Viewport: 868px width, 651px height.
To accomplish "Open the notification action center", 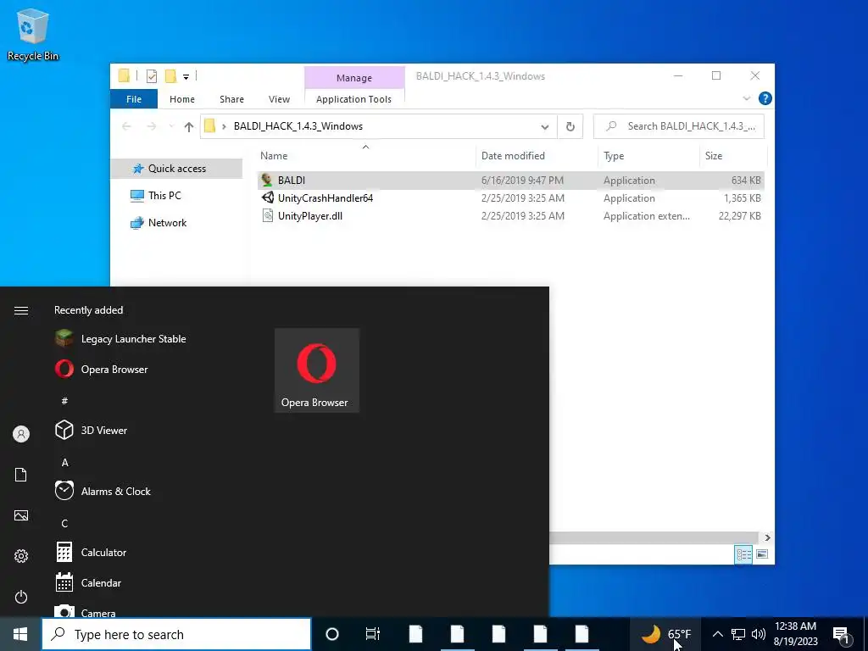I will click(x=842, y=634).
